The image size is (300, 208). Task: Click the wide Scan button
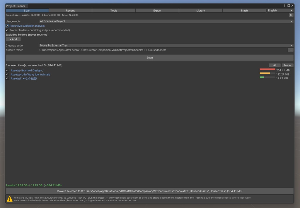(149, 58)
